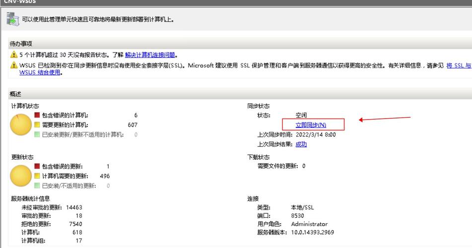Screen dimensions: 472x248
Task: Click 计算机组 count 17
Action: tap(79, 241)
